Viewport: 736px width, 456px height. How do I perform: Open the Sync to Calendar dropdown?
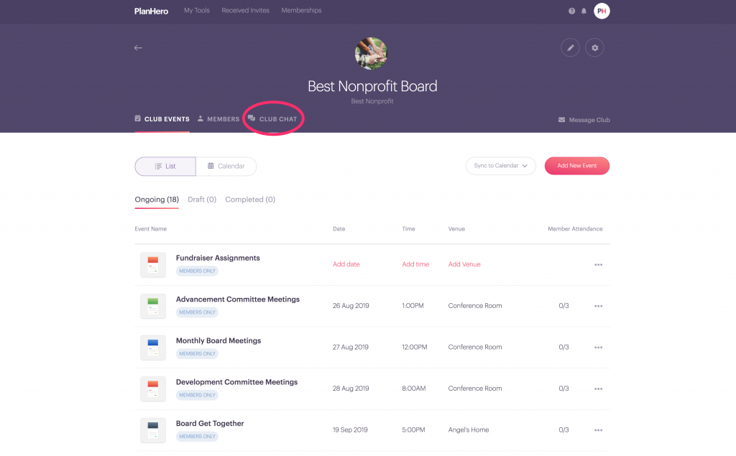pyautogui.click(x=501, y=166)
